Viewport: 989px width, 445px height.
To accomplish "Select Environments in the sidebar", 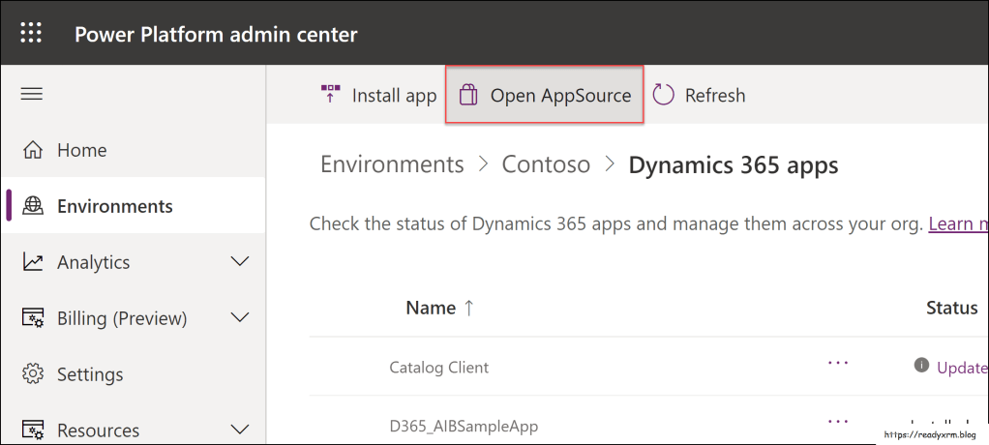I will click(x=114, y=206).
